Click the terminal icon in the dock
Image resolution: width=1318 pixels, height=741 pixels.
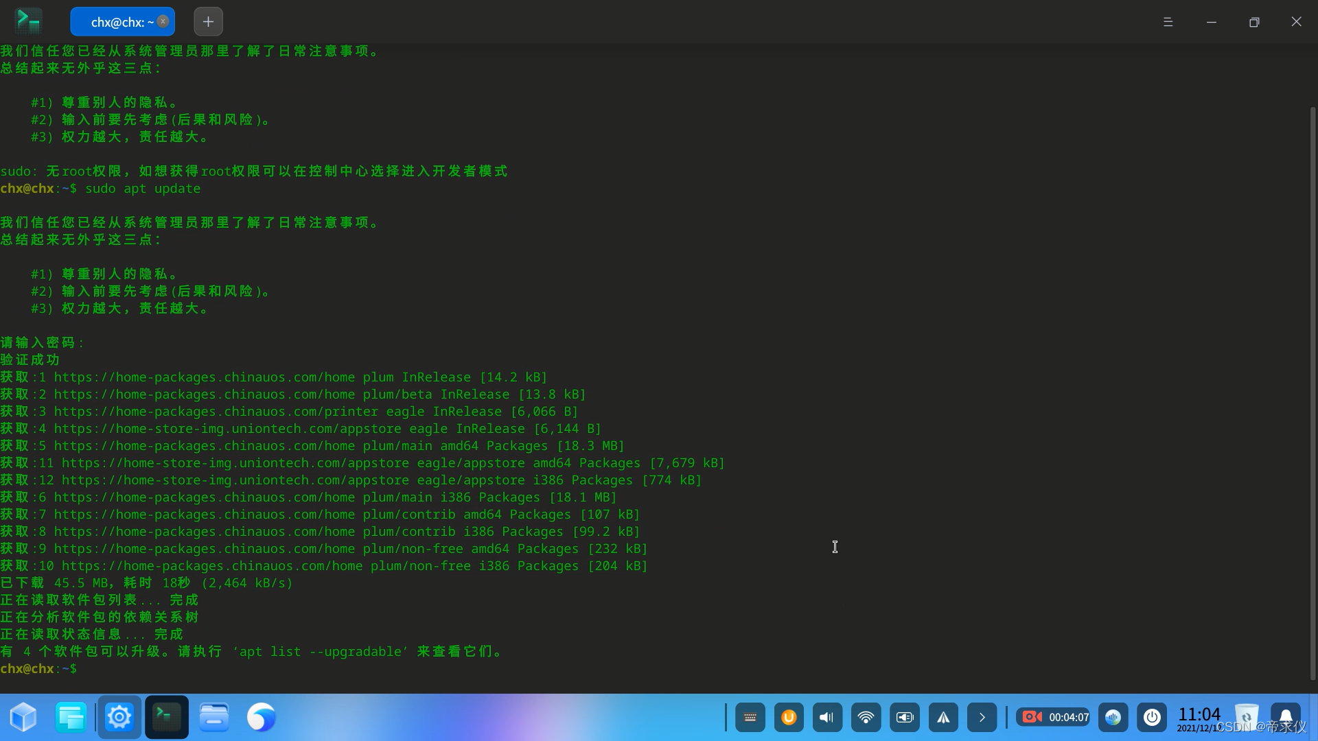166,718
